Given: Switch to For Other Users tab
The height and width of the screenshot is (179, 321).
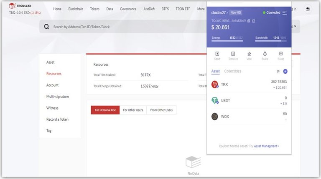Looking at the screenshot, I should coord(133,110).
